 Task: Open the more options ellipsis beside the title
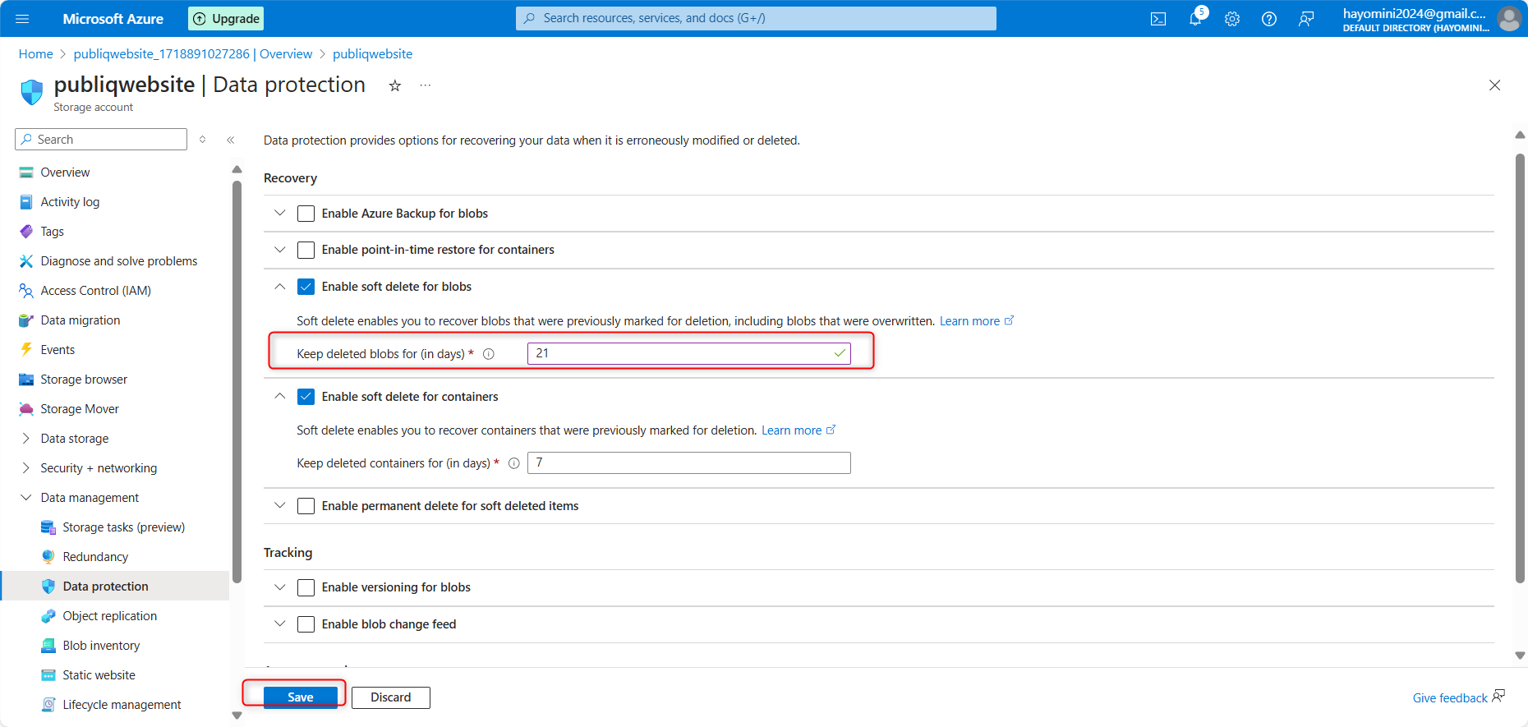pyautogui.click(x=425, y=85)
